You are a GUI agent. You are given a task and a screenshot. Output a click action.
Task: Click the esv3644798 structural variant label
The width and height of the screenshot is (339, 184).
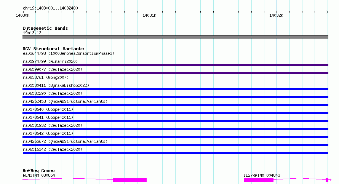tap(69, 53)
